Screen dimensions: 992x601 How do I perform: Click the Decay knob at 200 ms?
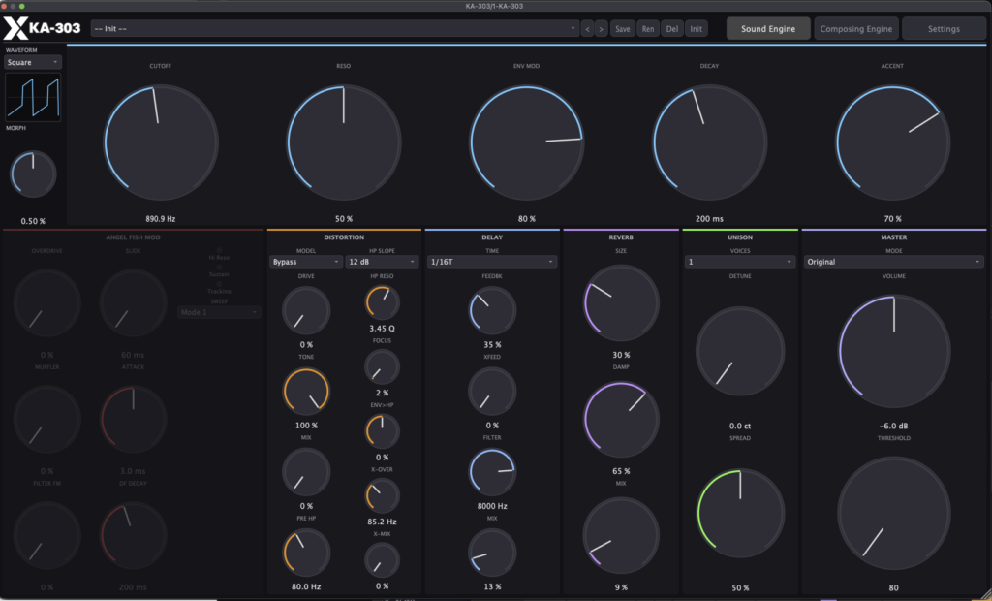709,142
